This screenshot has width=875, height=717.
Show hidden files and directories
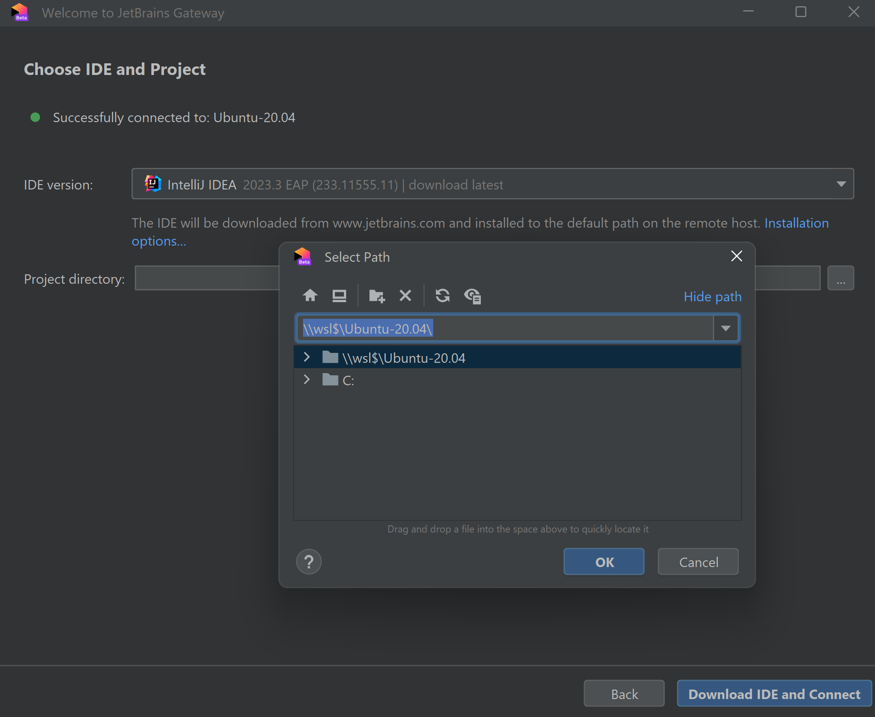pyautogui.click(x=472, y=295)
